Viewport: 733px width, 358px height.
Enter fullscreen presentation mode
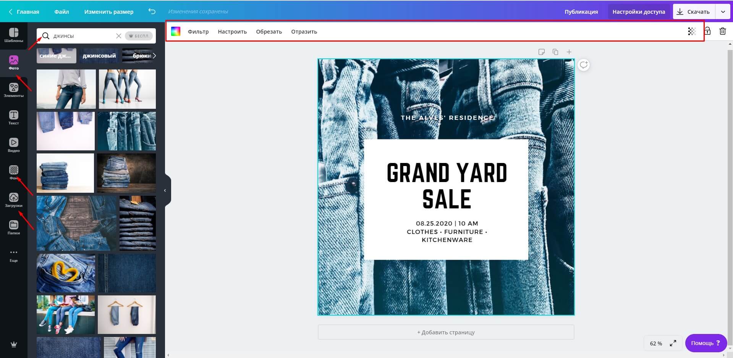pos(673,343)
